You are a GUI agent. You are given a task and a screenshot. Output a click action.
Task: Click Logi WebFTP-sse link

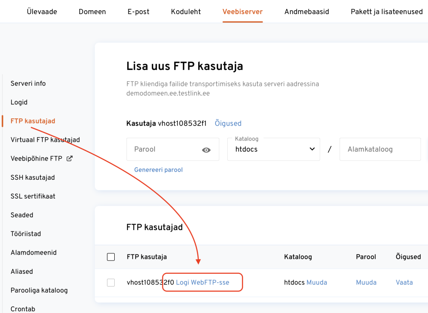(202, 282)
